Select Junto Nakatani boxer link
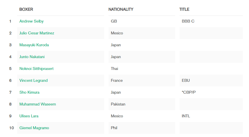Viewport: 249px width, 137px height. coord(32,57)
